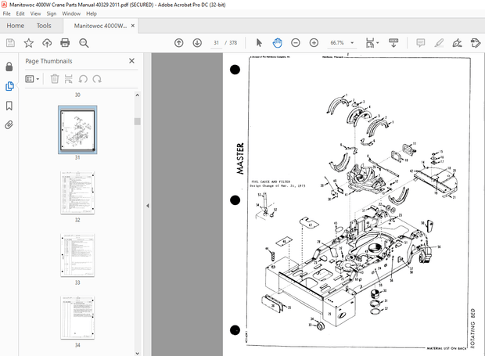Open the attachments paperclip panel
This screenshot has width=485, height=356.
pyautogui.click(x=9, y=124)
